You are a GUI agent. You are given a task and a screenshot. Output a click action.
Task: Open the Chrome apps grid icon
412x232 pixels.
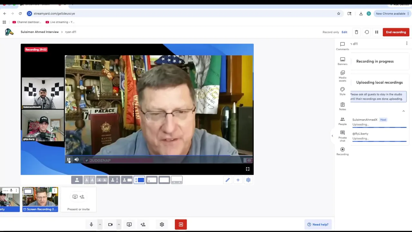tap(4, 22)
